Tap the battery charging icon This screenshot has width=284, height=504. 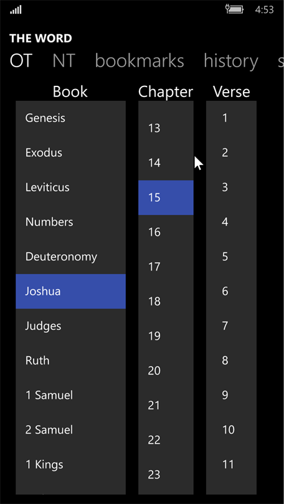(x=235, y=9)
